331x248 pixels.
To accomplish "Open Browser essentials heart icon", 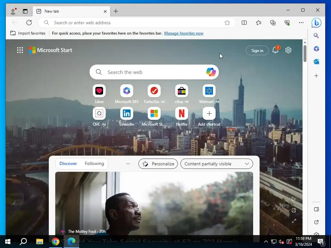I will [287, 23].
